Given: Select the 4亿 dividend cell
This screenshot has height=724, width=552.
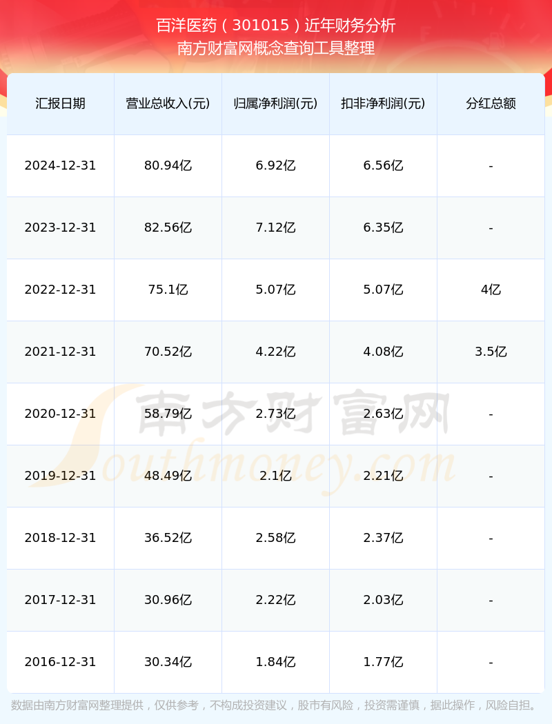Looking at the screenshot, I should tap(491, 290).
